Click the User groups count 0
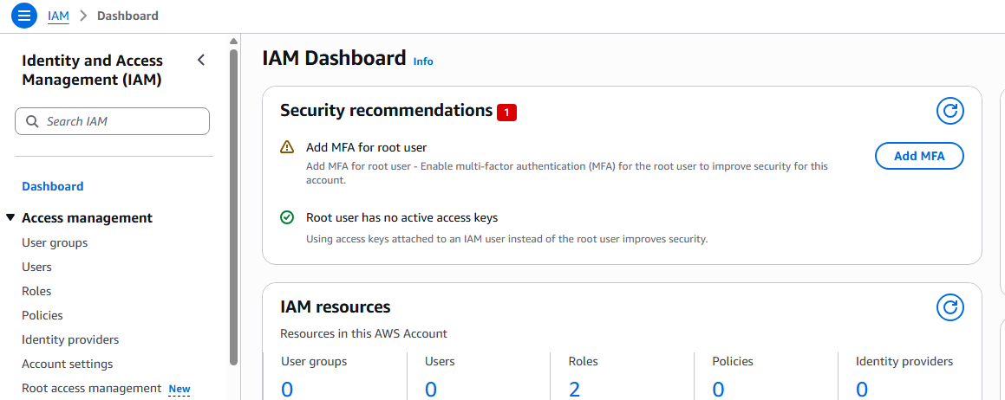The width and height of the screenshot is (1005, 400). [286, 389]
